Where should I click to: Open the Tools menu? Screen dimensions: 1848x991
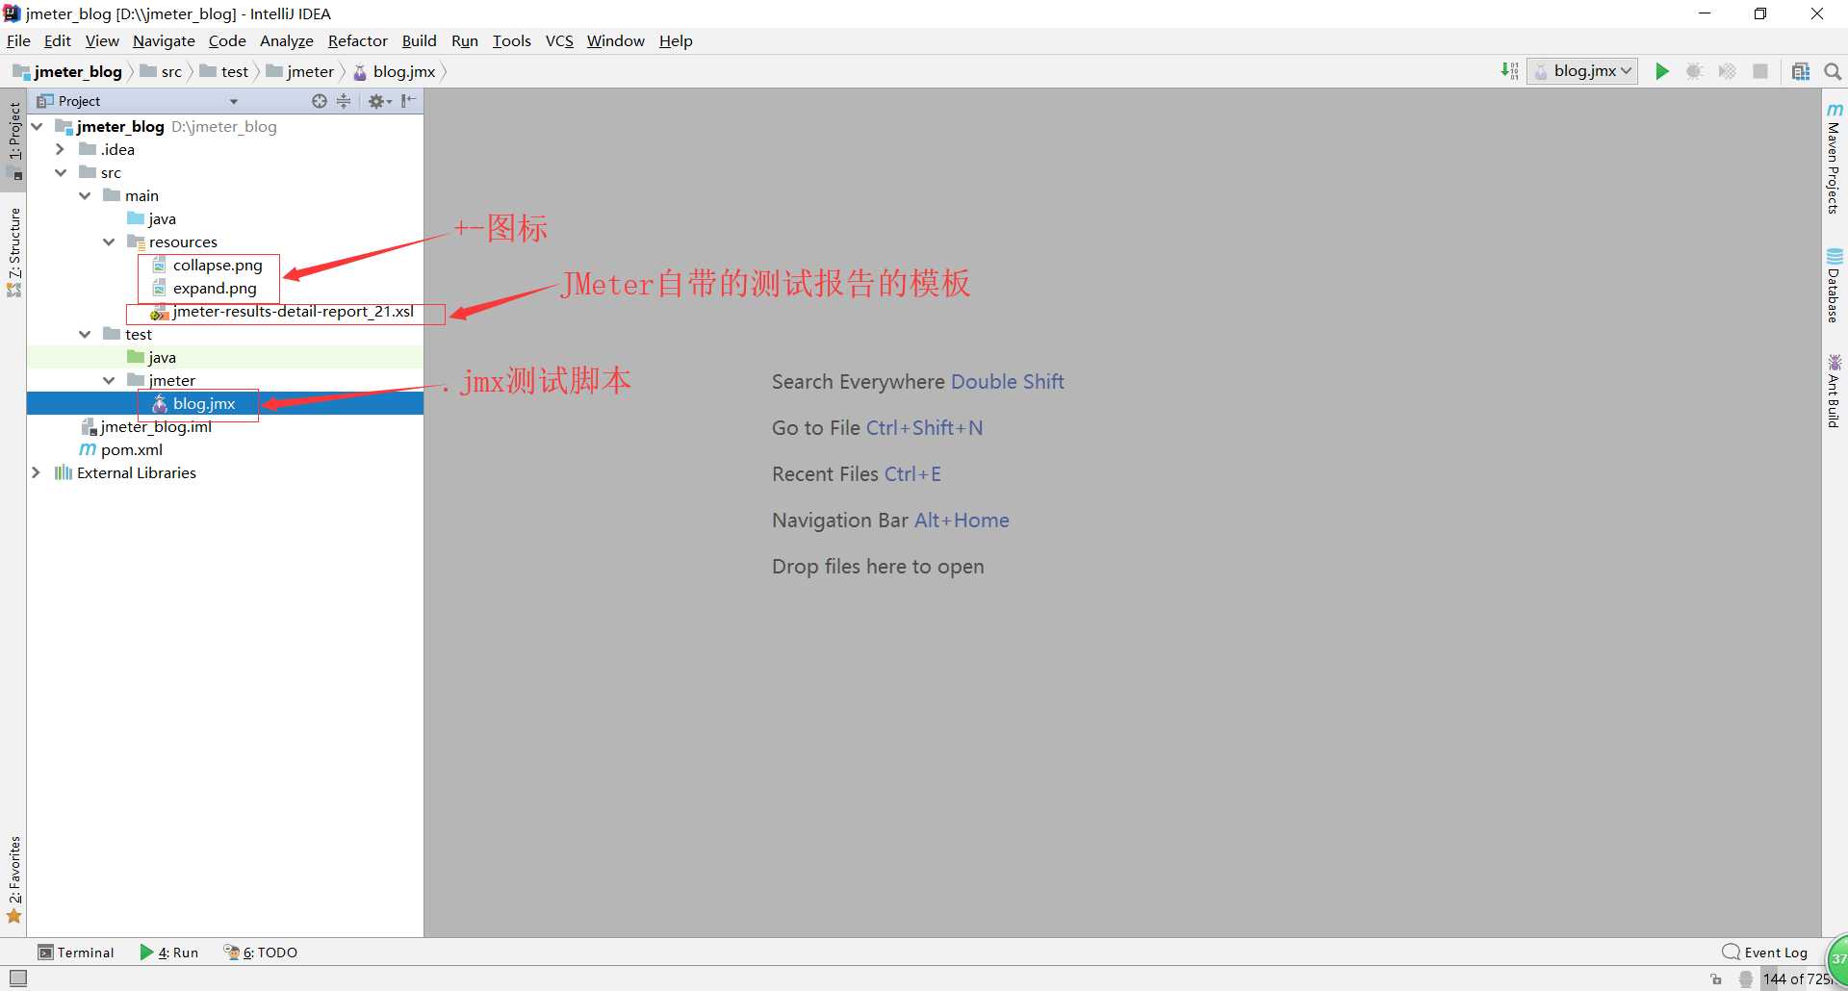pos(511,40)
